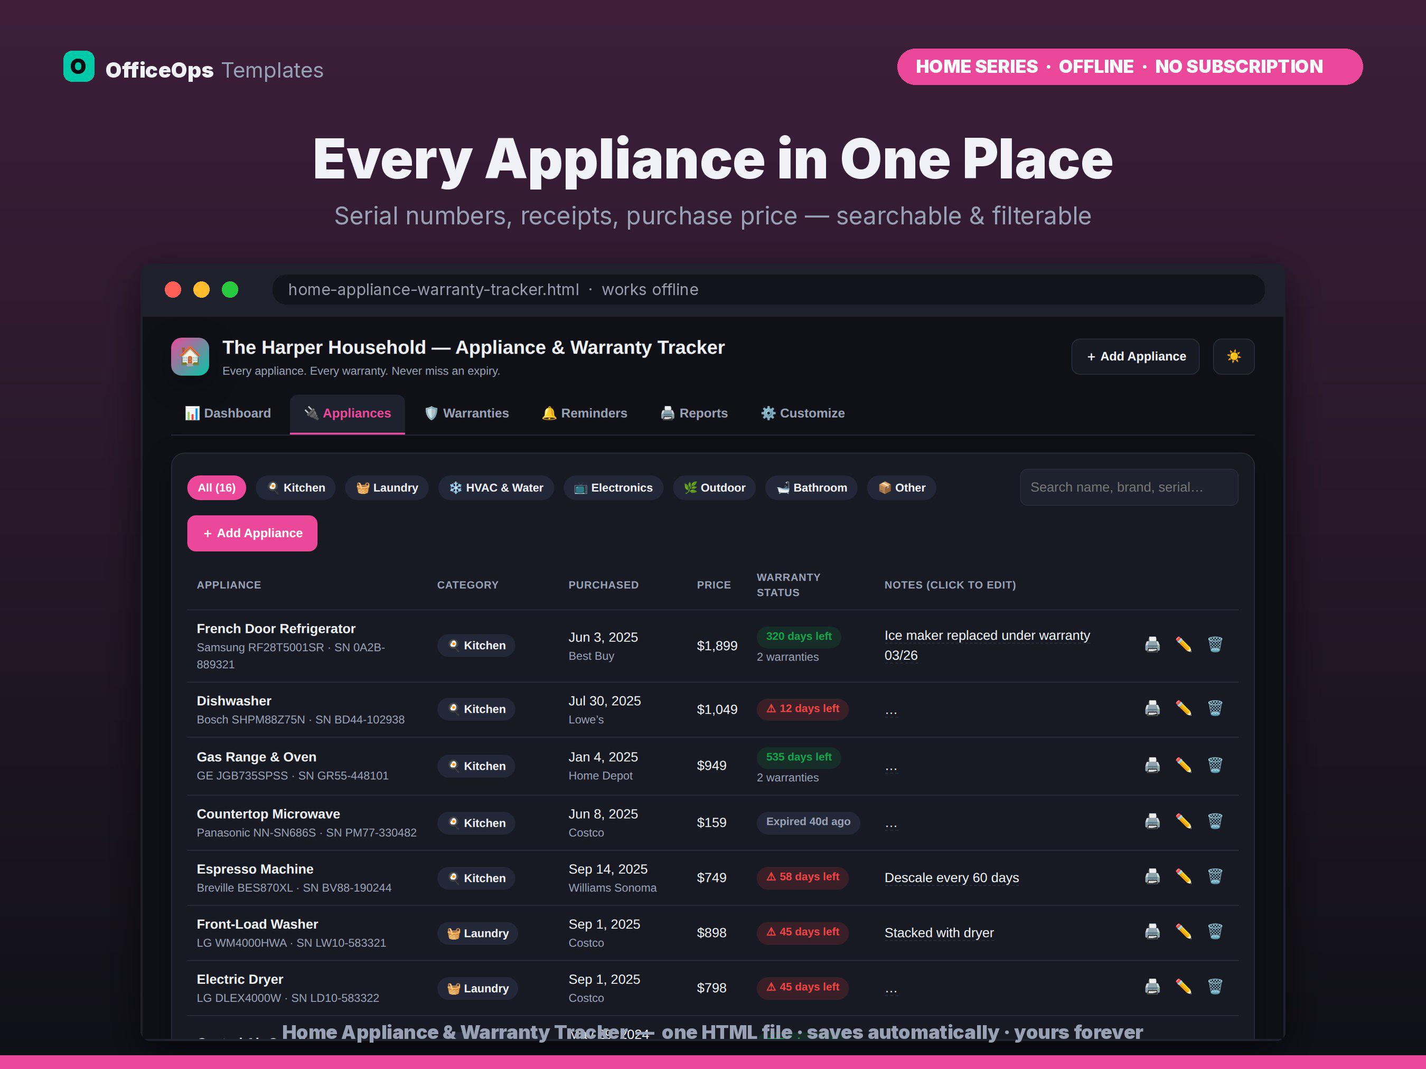Print the Dishwasher record

coord(1152,708)
